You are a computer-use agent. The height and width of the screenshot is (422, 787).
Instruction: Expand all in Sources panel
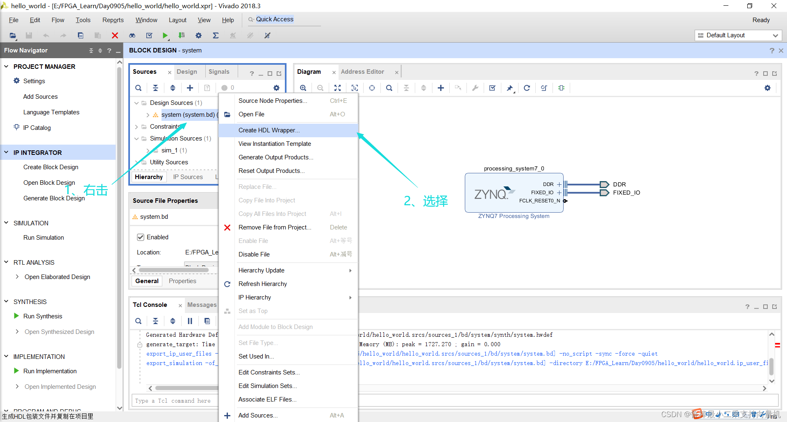(x=173, y=88)
